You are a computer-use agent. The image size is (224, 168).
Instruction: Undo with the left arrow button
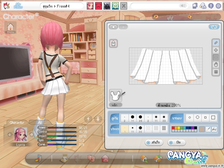pos(113,27)
